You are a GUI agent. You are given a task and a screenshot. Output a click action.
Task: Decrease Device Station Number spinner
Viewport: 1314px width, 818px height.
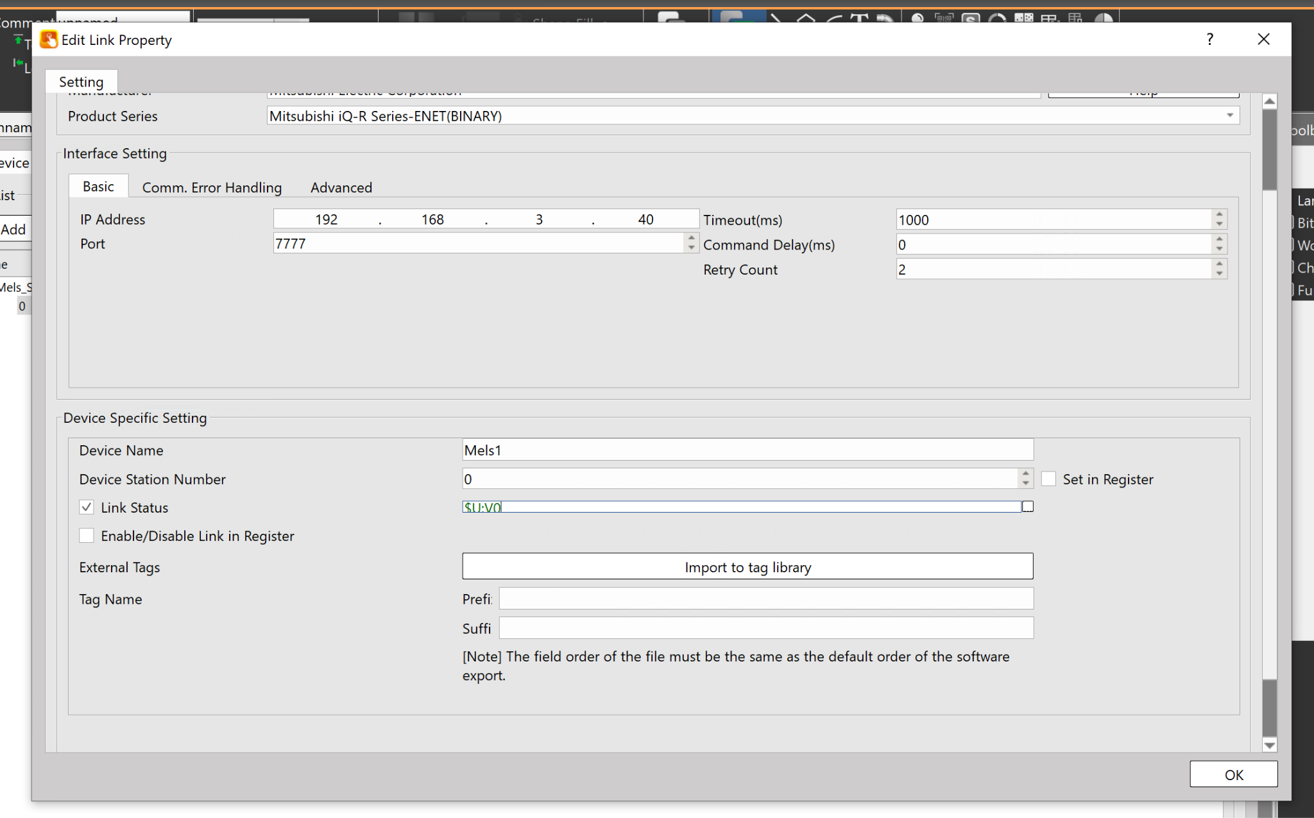pos(1025,484)
